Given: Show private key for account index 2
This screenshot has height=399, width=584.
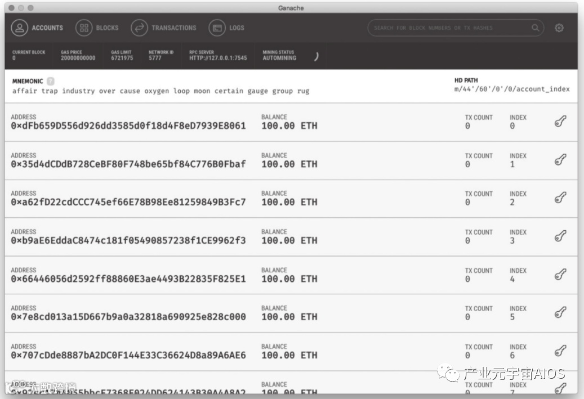Looking at the screenshot, I should [x=560, y=198].
